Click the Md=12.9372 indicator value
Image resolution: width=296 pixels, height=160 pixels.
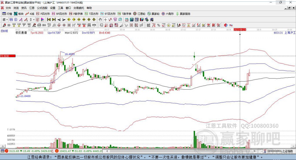tap(71, 33)
